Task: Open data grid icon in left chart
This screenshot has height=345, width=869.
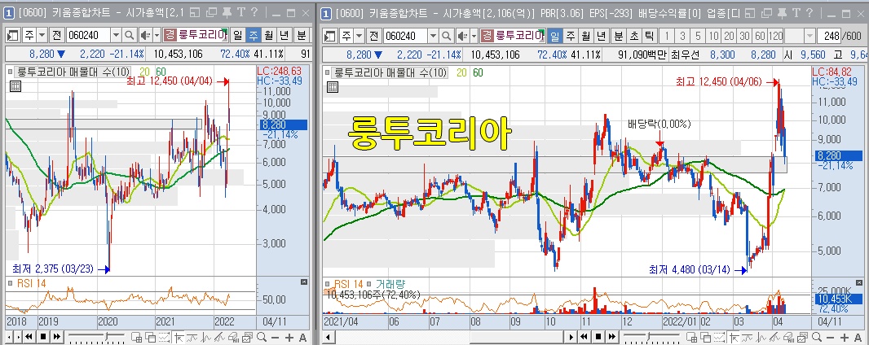Action: click(x=15, y=85)
